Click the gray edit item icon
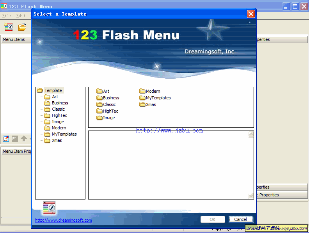Screen dimensions: 309x233 coord(15,139)
